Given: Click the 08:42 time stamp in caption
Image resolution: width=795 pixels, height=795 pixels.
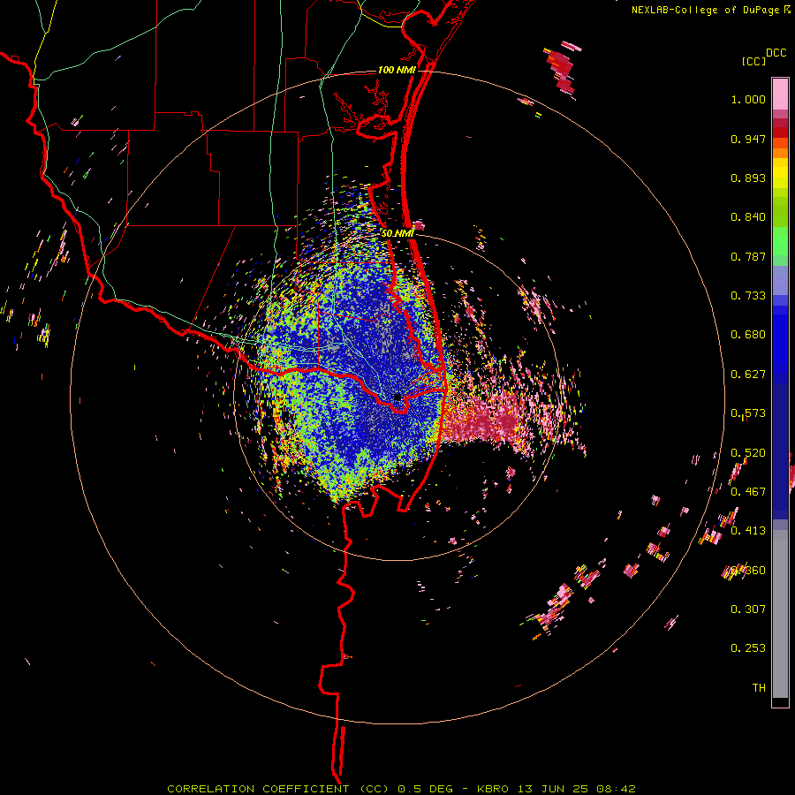Looking at the screenshot, I should (616, 789).
